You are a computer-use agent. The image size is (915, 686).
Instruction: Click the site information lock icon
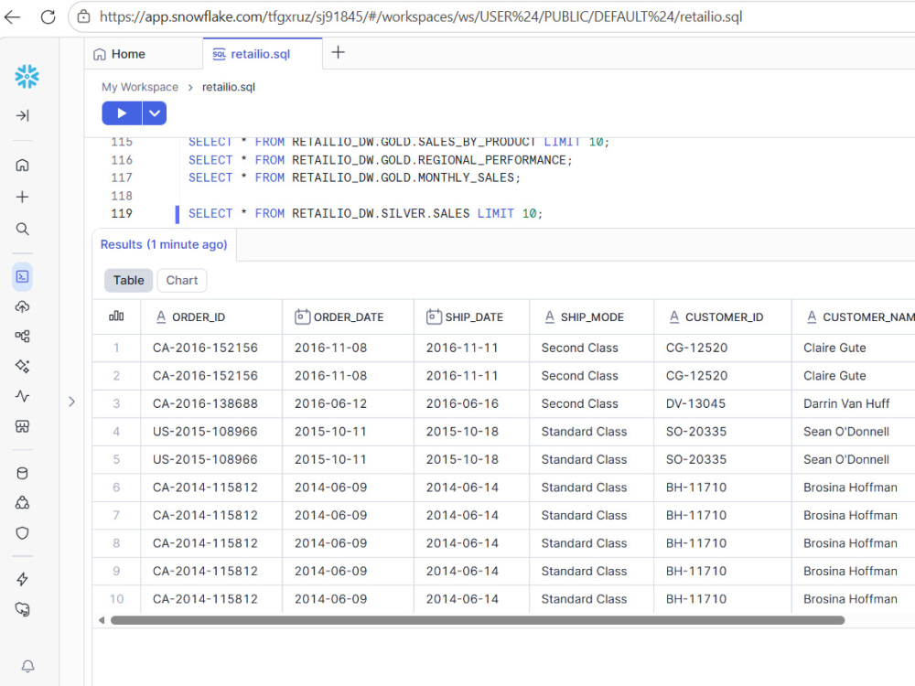coord(84,16)
